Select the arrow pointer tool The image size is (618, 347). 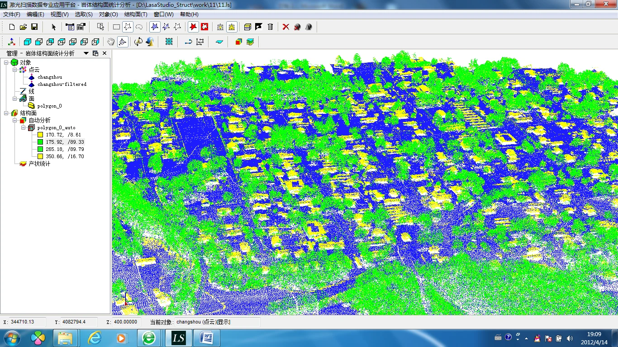pos(53,27)
